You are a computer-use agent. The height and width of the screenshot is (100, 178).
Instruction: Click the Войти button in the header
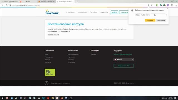tap(114, 12)
